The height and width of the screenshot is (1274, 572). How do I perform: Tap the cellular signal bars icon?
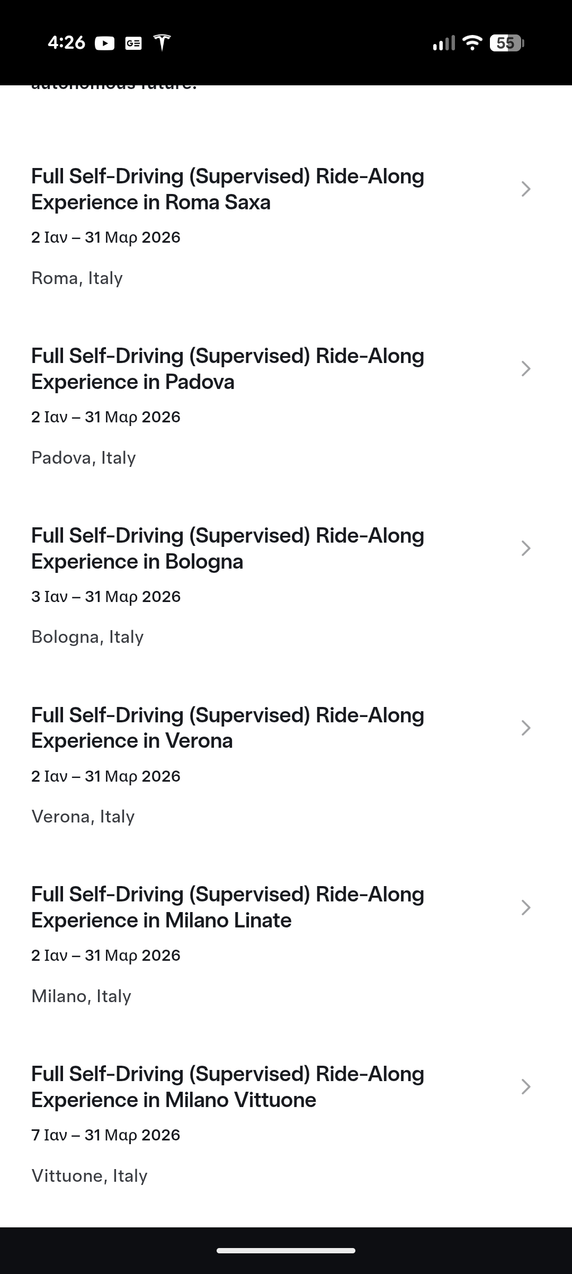[x=443, y=43]
